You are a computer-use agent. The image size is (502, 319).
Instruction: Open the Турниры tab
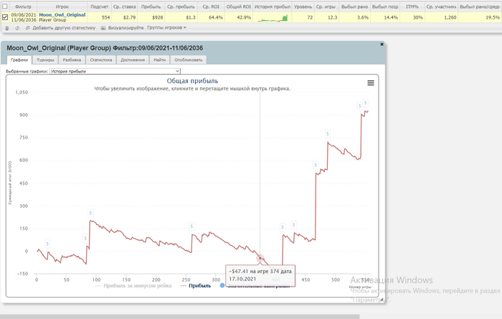click(45, 59)
